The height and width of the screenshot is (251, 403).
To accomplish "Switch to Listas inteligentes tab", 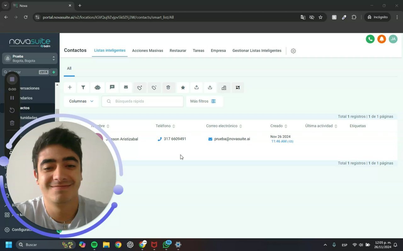I will [110, 51].
